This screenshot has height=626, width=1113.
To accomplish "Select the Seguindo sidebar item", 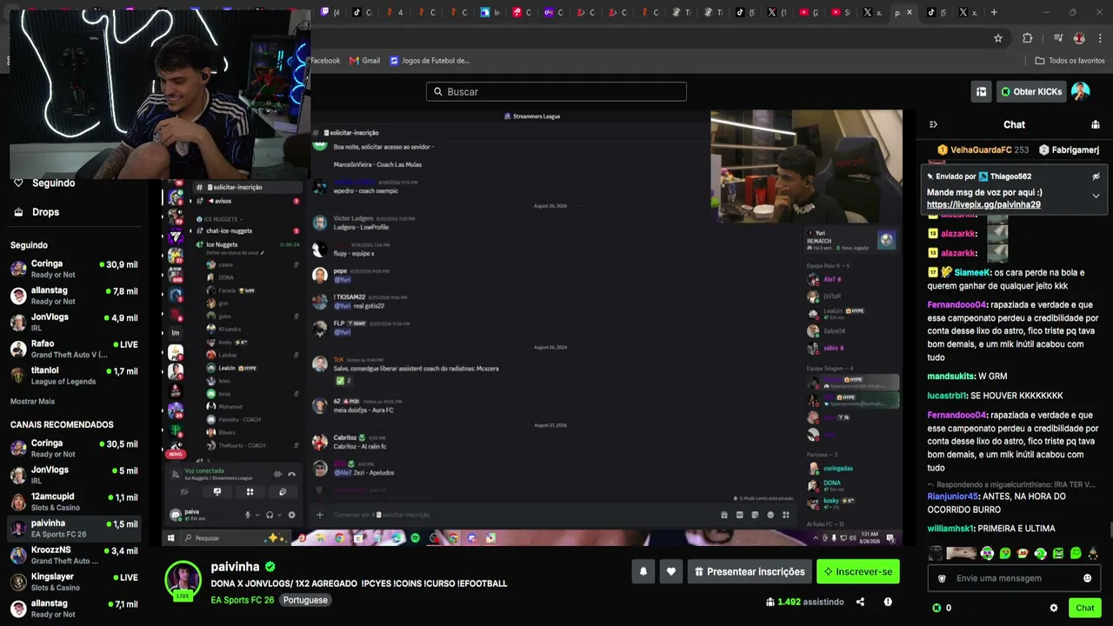I will pos(53,183).
